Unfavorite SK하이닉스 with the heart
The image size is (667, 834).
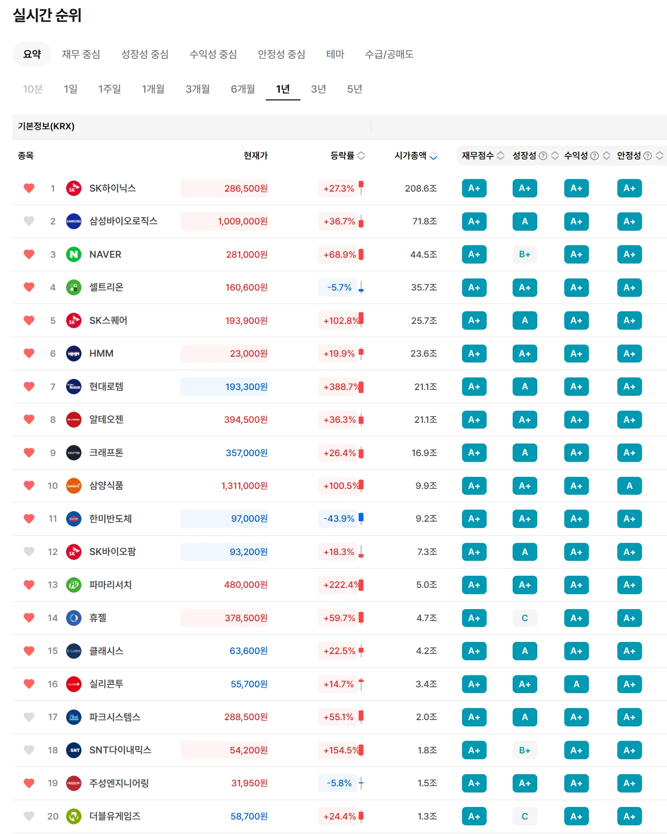29,188
